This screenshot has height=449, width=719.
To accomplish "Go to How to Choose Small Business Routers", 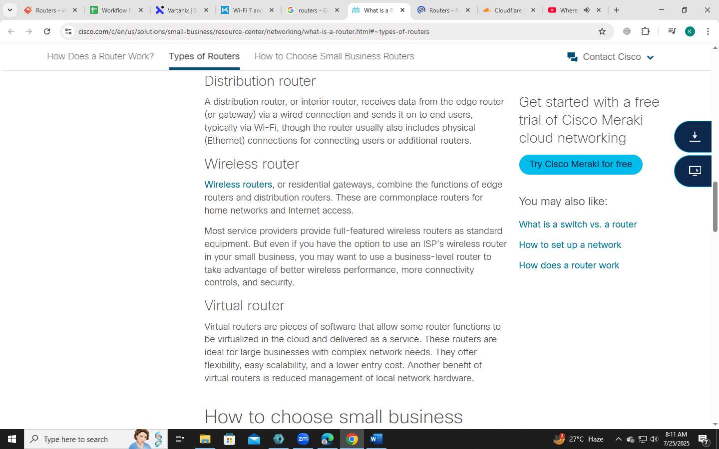I will 335,56.
